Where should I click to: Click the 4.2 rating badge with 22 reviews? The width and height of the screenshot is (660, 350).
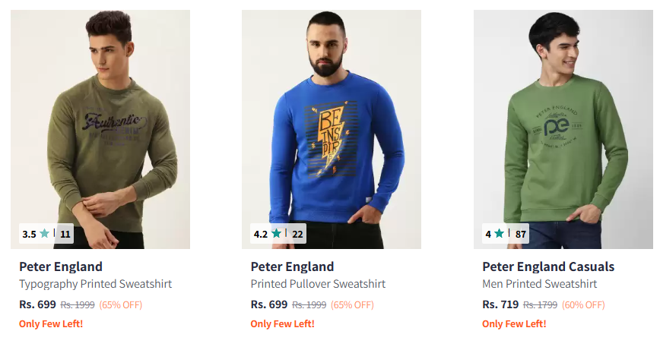[278, 234]
